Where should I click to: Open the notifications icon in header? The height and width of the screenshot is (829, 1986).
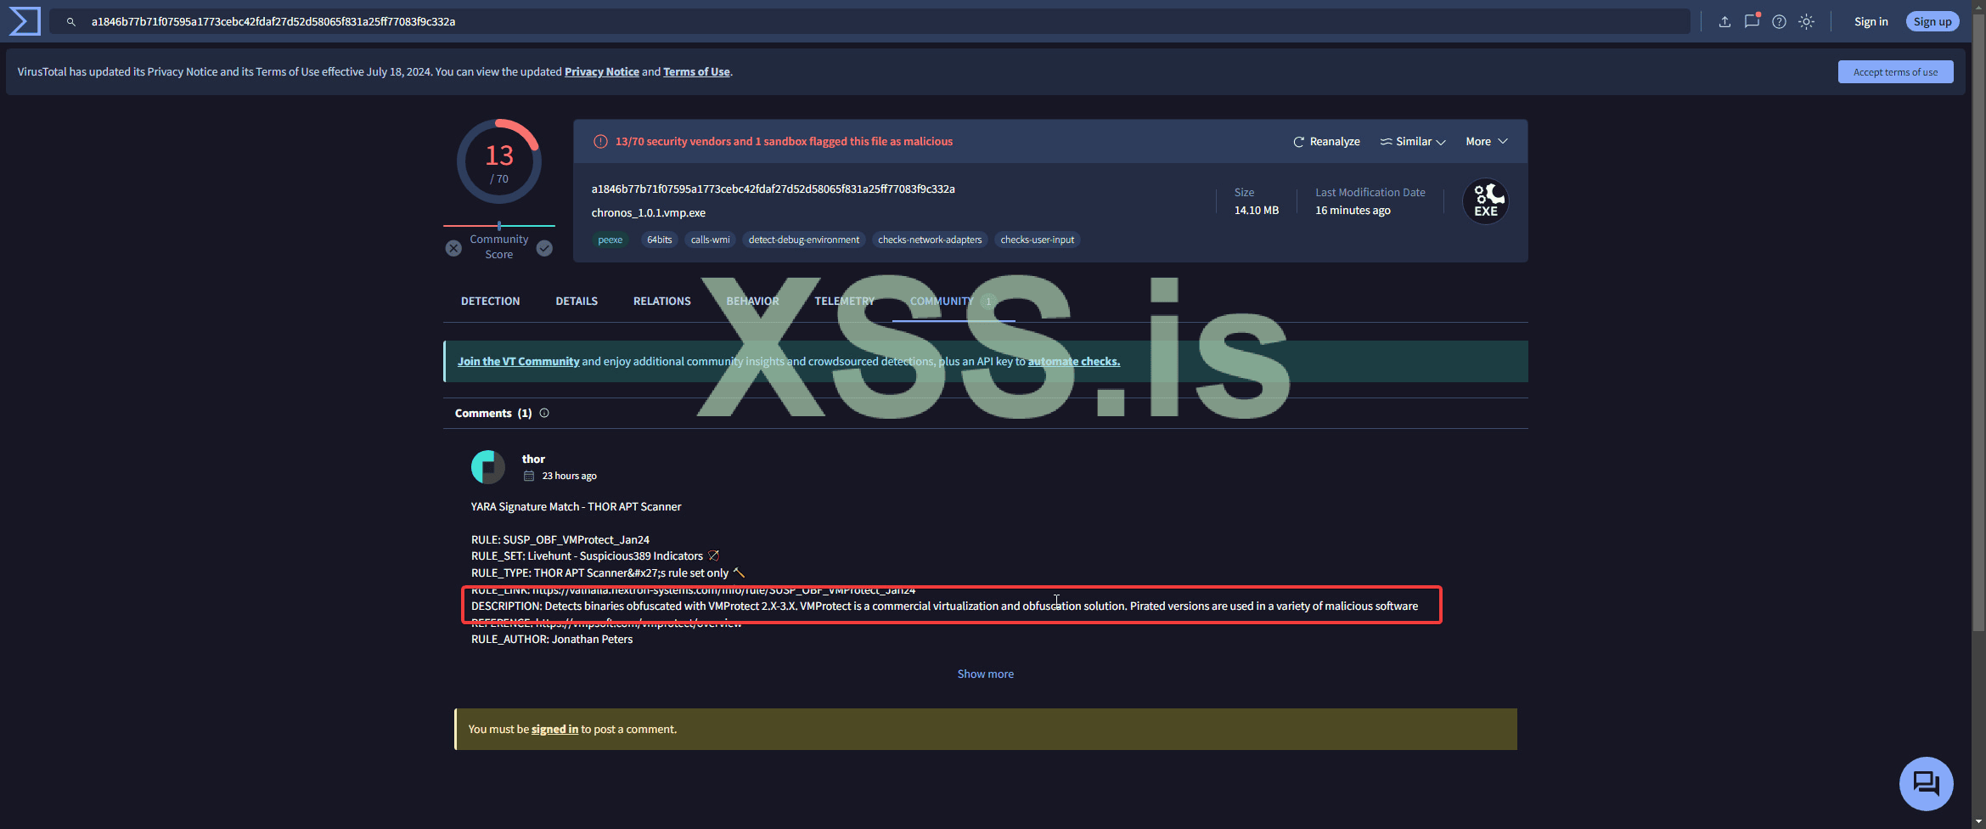1752,21
